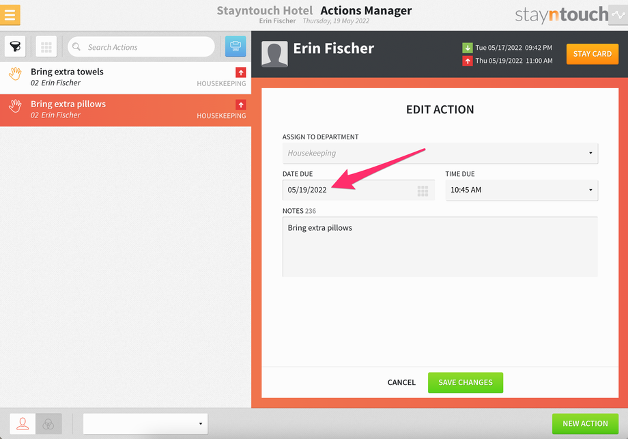Open the Time Due dropdown
Screen dimensions: 628x439
pos(522,190)
